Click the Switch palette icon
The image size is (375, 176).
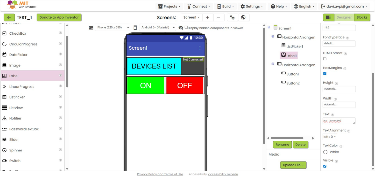click(x=4, y=161)
